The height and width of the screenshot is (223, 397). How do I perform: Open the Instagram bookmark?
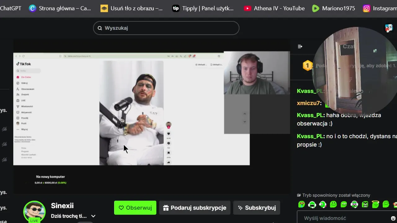pyautogui.click(x=380, y=8)
